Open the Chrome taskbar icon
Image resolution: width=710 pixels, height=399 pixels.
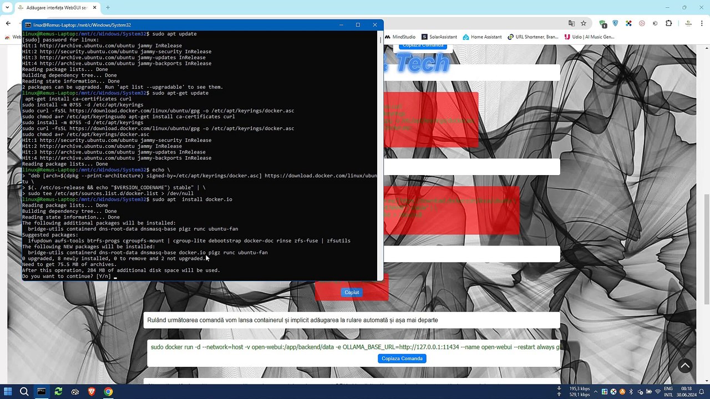coord(108,391)
